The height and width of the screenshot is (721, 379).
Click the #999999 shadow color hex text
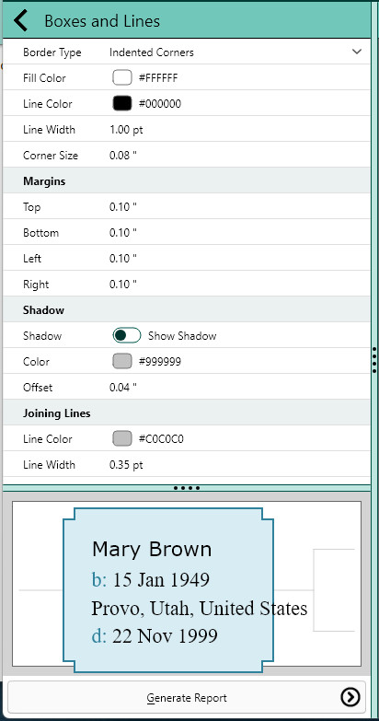coord(160,361)
